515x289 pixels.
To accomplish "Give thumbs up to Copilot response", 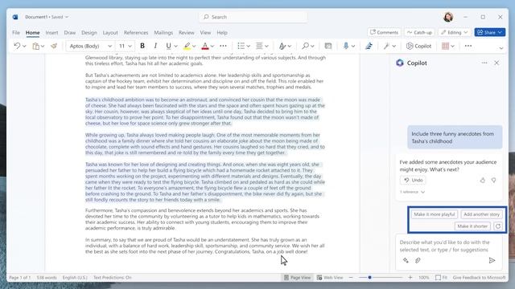I will point(483,180).
